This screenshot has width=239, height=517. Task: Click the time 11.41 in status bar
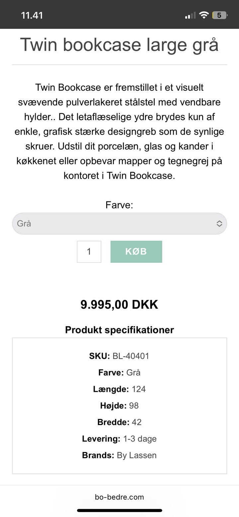(32, 15)
